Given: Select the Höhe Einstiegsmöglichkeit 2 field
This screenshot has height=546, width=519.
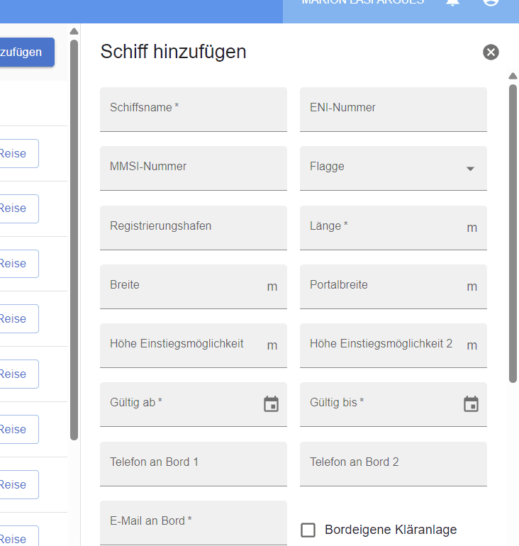Looking at the screenshot, I should tap(394, 345).
